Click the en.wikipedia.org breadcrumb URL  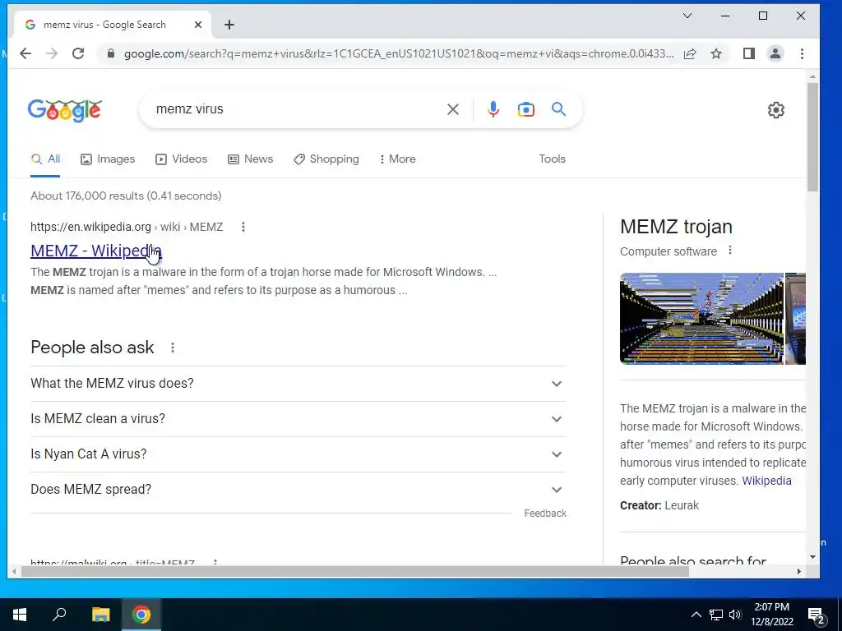(126, 227)
